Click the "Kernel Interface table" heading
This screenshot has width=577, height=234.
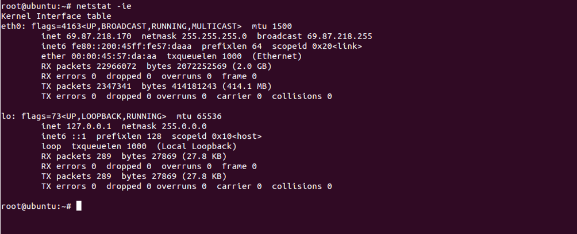tap(56, 16)
